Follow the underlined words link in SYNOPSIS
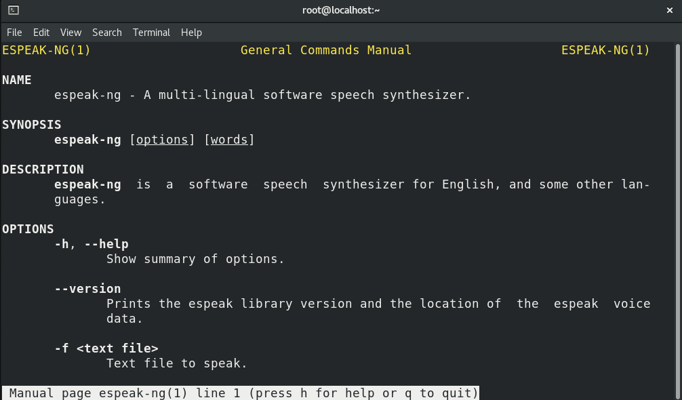This screenshot has height=400, width=682. 230,140
